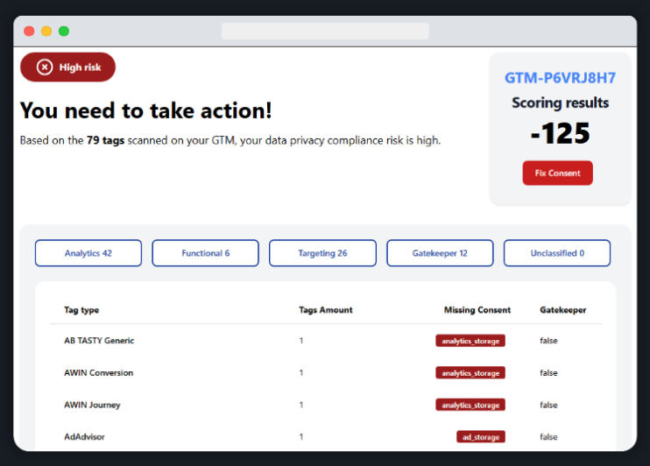The height and width of the screenshot is (466, 650).
Task: Sort by Missing Consent column header
Action: (477, 310)
